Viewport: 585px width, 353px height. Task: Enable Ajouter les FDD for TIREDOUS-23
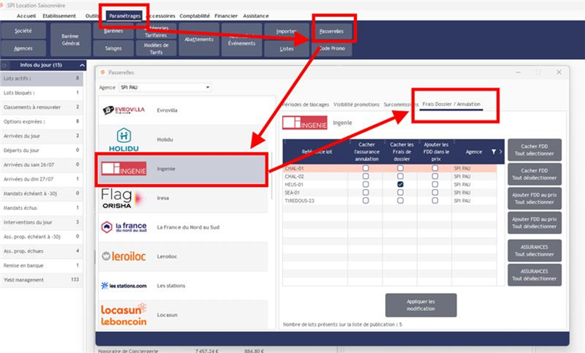coord(435,200)
